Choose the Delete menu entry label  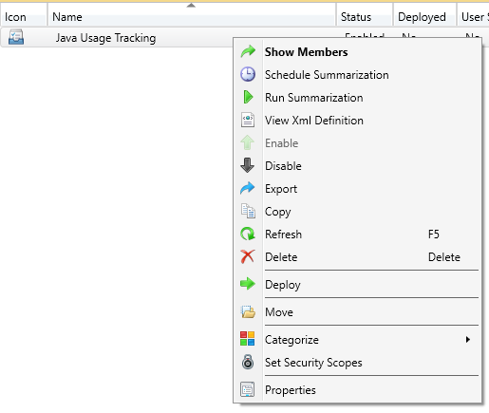[281, 257]
